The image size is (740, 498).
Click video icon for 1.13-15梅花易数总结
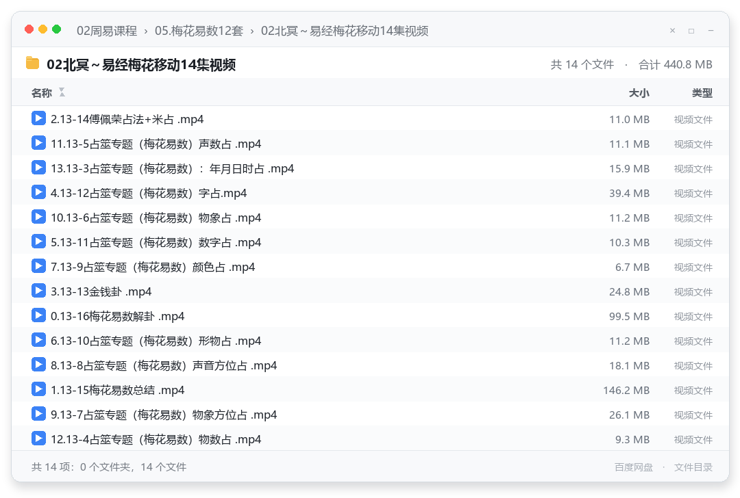(38, 389)
